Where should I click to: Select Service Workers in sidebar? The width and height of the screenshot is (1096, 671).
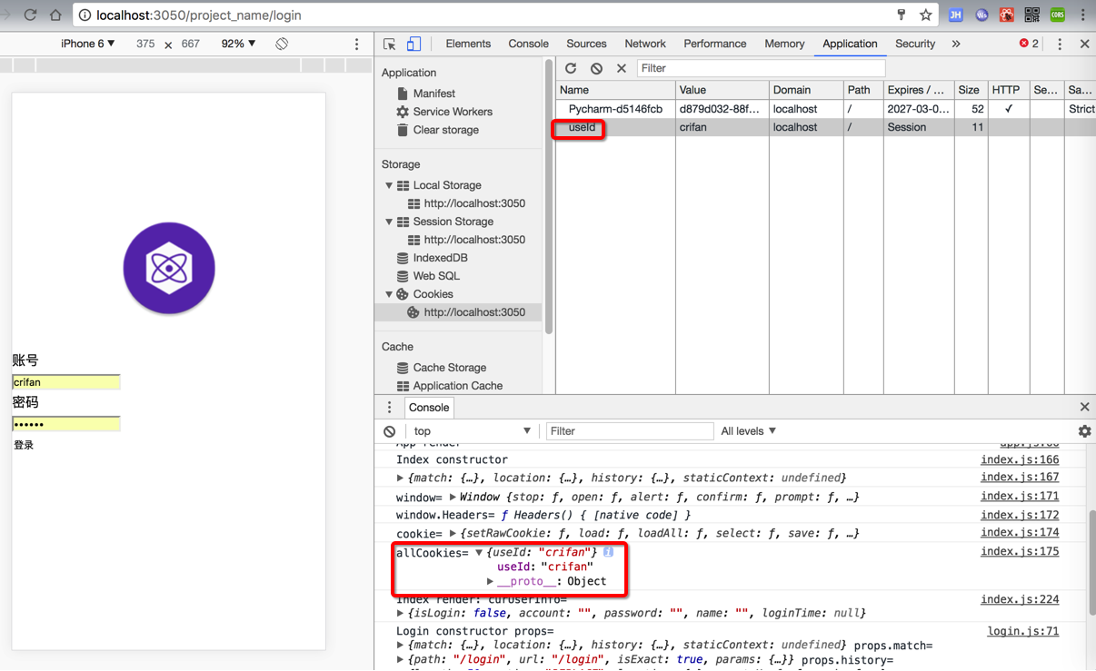pos(452,112)
